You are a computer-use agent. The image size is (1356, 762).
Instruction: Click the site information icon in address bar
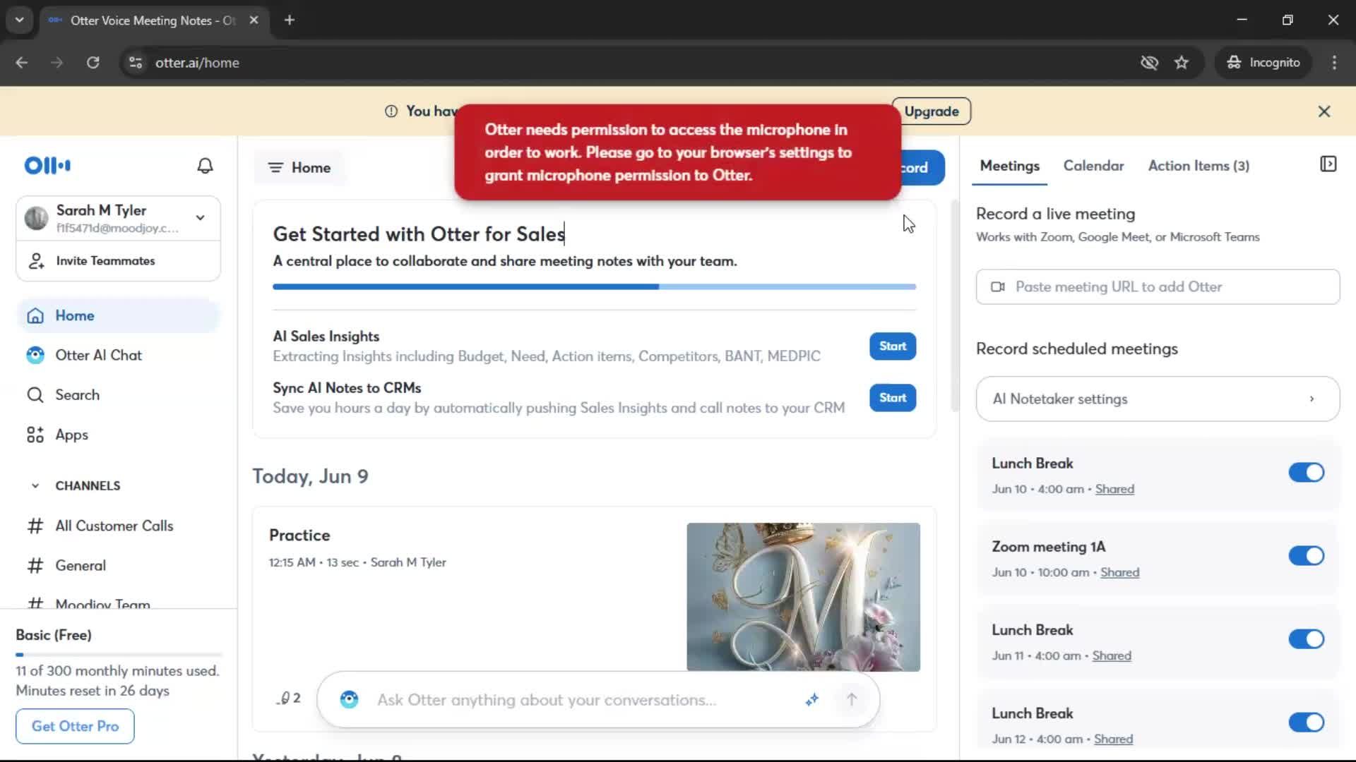point(136,63)
